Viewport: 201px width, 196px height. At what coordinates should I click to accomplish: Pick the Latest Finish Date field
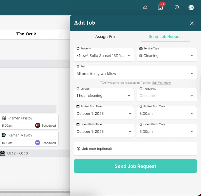[x=104, y=132]
